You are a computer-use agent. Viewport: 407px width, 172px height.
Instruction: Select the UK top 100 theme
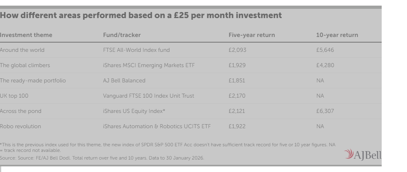click(14, 96)
